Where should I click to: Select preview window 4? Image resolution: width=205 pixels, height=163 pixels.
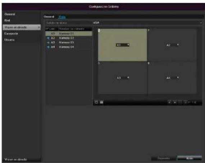pos(172,78)
